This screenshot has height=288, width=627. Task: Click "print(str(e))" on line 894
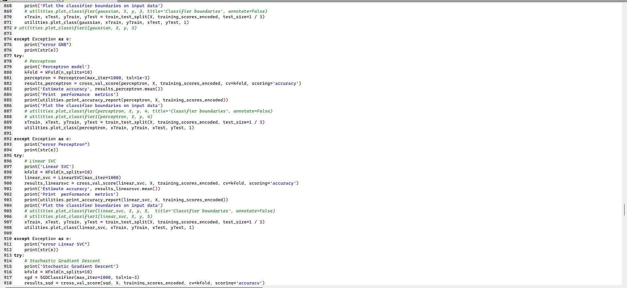[41, 150]
